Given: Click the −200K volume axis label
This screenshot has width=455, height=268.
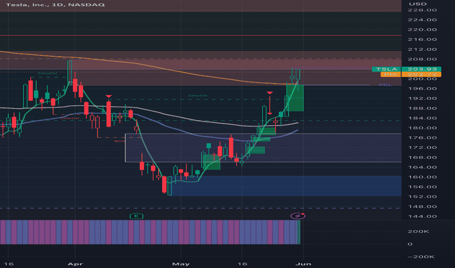Looking at the screenshot, I should [x=421, y=257].
